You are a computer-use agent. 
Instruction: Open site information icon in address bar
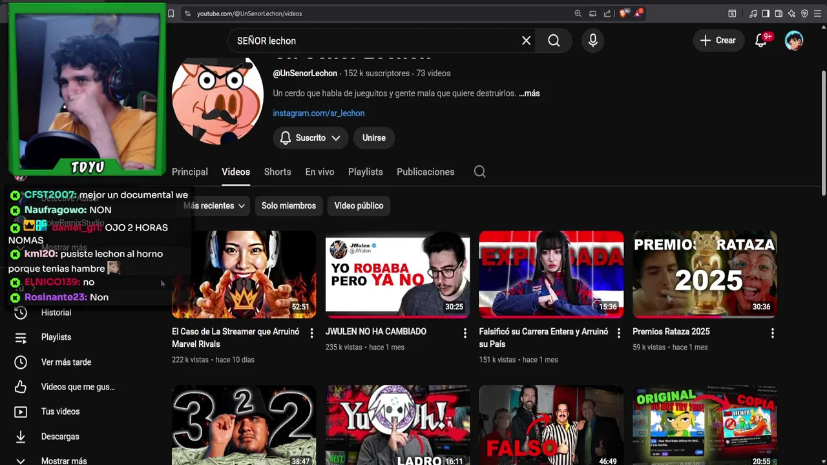pyautogui.click(x=187, y=13)
